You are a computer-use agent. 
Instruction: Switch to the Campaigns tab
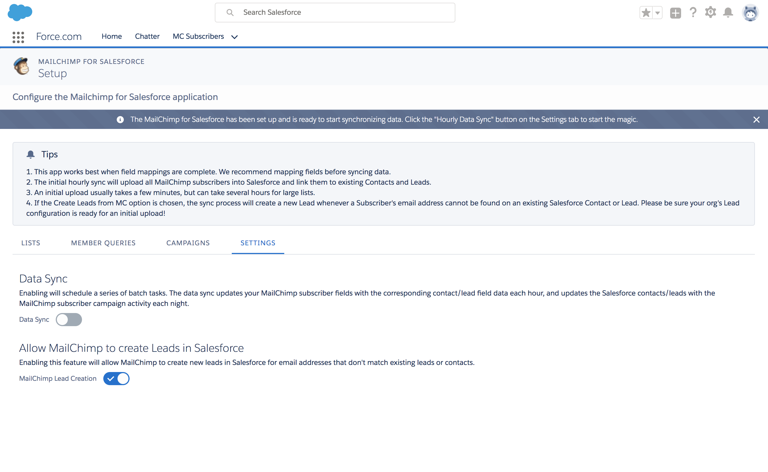click(x=188, y=243)
